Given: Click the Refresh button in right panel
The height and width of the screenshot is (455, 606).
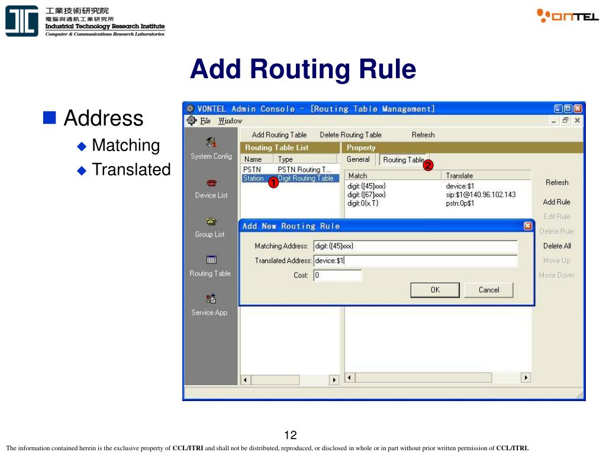Looking at the screenshot, I should pos(557,182).
